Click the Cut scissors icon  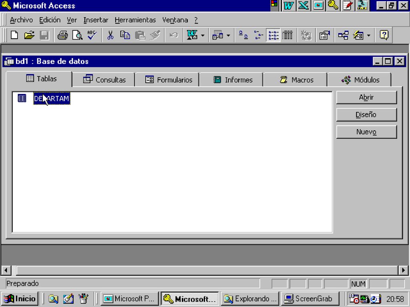(x=111, y=35)
